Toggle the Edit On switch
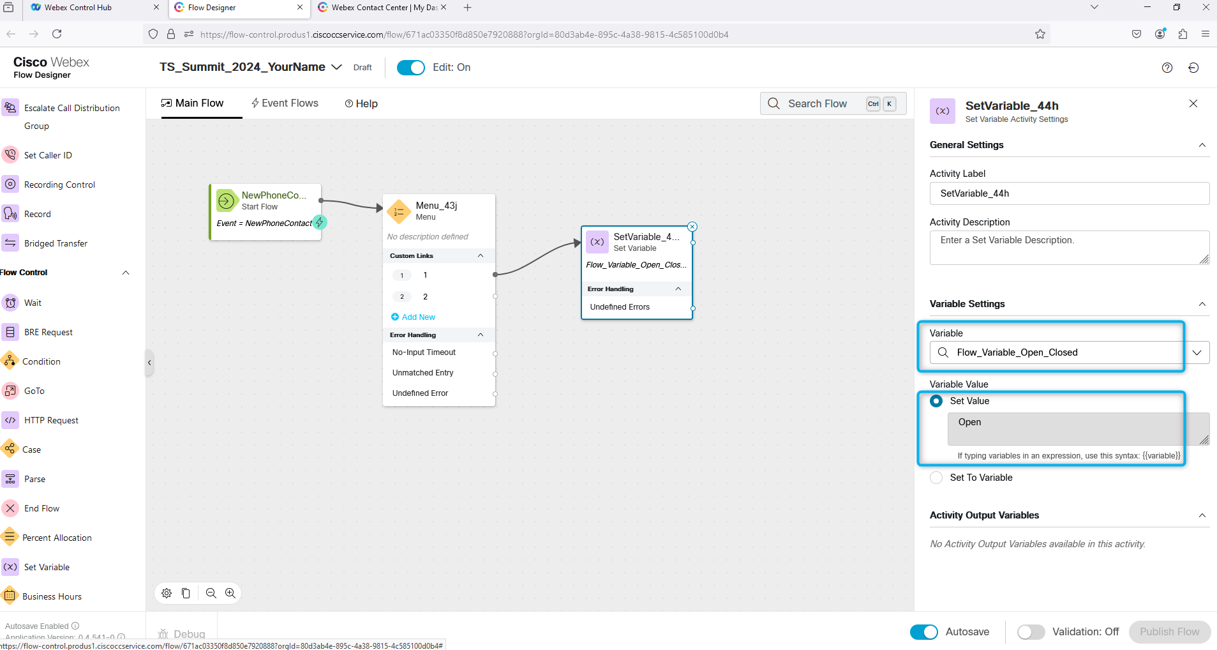This screenshot has width=1217, height=650. tap(411, 68)
